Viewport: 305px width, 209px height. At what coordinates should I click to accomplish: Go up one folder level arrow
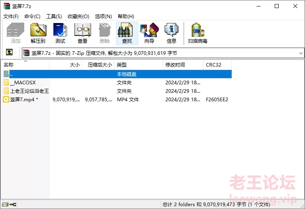(x=9, y=52)
